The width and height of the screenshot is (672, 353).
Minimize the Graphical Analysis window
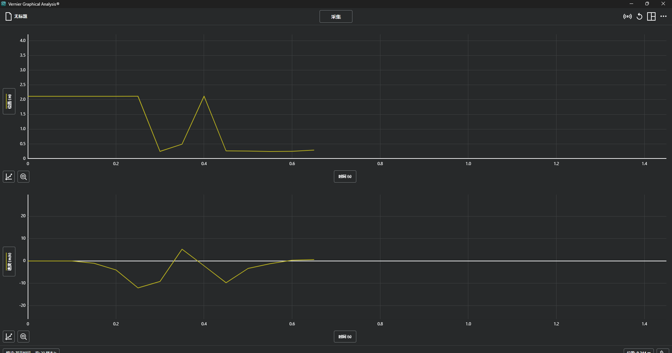point(631,4)
